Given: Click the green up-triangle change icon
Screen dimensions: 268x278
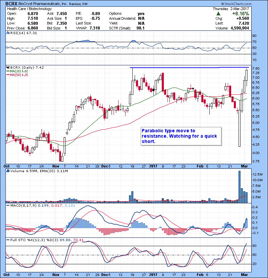Looking at the screenshot, I should tap(218, 13).
